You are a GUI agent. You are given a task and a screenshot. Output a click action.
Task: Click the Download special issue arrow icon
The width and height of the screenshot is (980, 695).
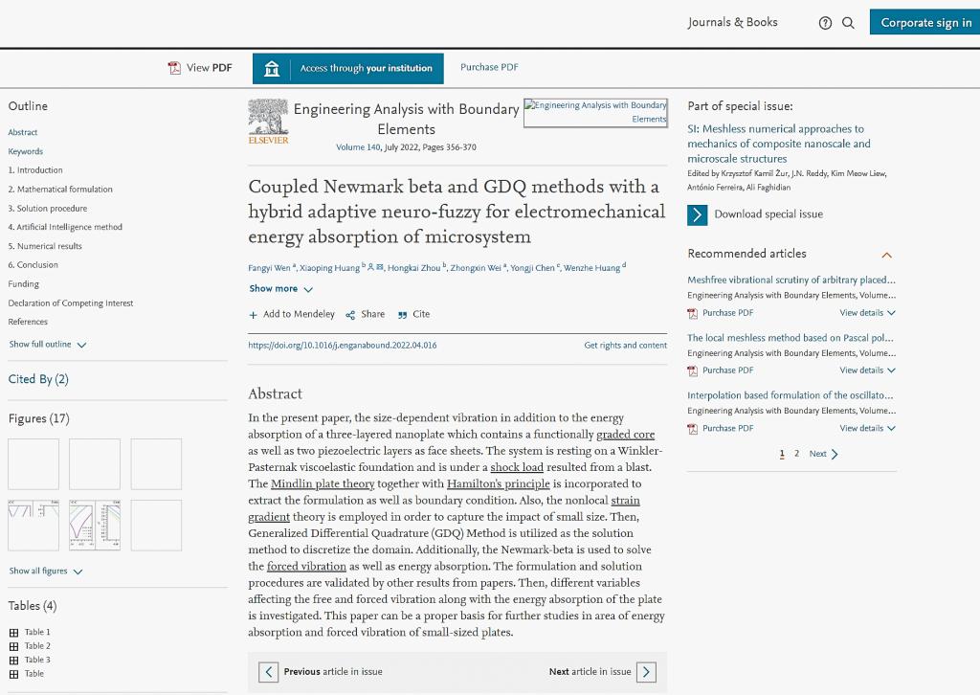click(x=698, y=214)
